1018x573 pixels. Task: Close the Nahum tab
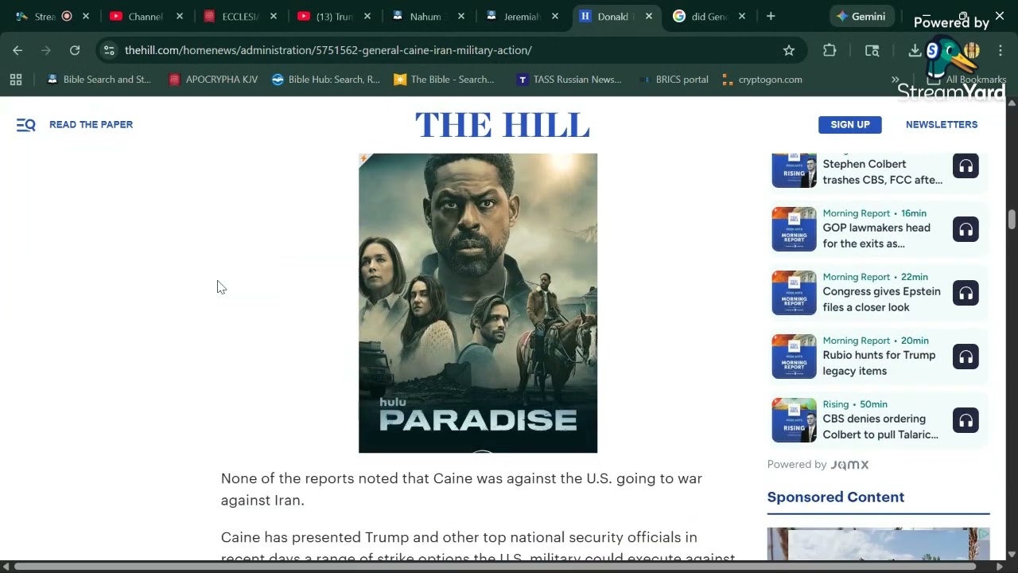tap(461, 16)
